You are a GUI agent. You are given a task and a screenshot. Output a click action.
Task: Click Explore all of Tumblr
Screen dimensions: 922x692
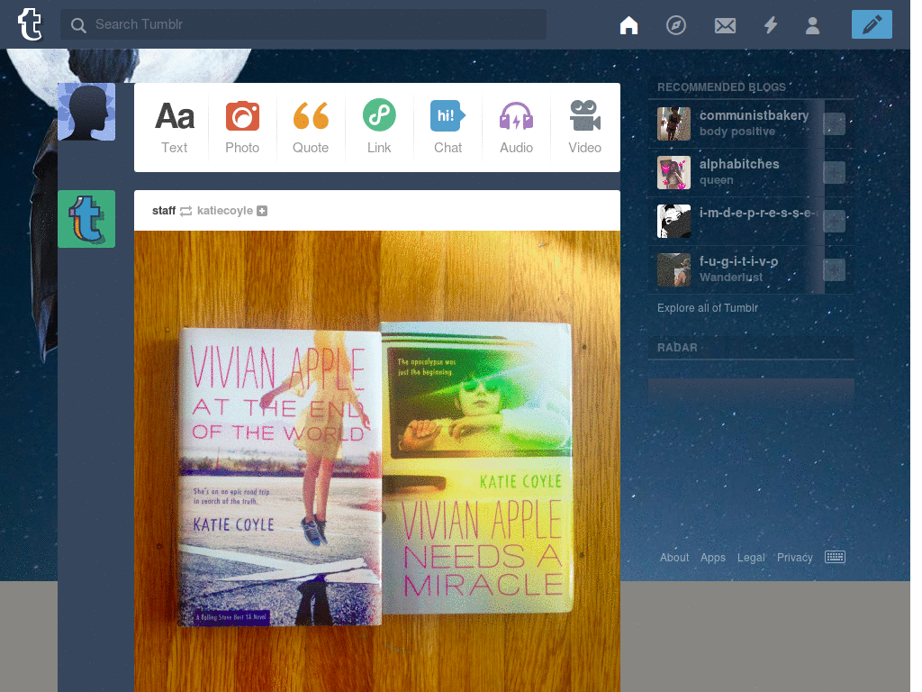click(708, 308)
